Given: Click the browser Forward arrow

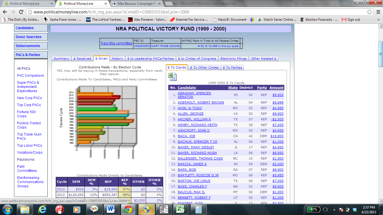Looking at the screenshot, I should point(13,12).
